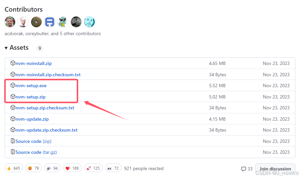Click Nov 23, 2023 date of nvm-noinstall.zip
The width and height of the screenshot is (300, 178).
point(276,63)
